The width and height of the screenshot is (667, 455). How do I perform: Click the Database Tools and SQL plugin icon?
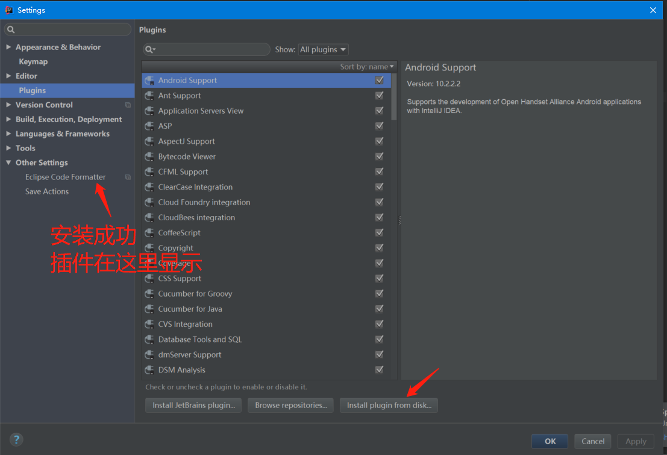click(149, 339)
